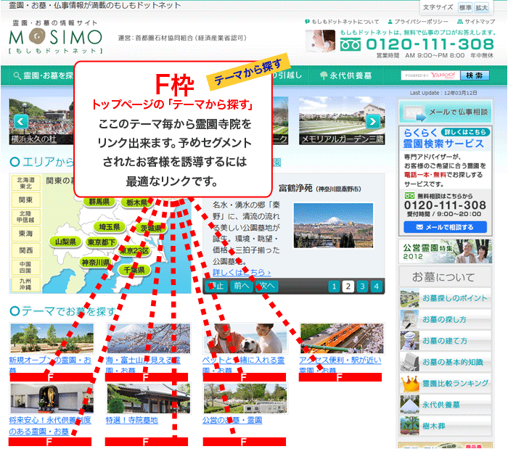Image resolution: width=508 pixels, height=449 pixels.
Task: Select the 関東 region tab
Action: [x=25, y=200]
